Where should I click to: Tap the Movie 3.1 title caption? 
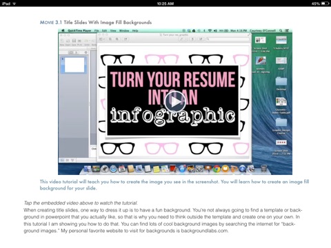click(96, 23)
